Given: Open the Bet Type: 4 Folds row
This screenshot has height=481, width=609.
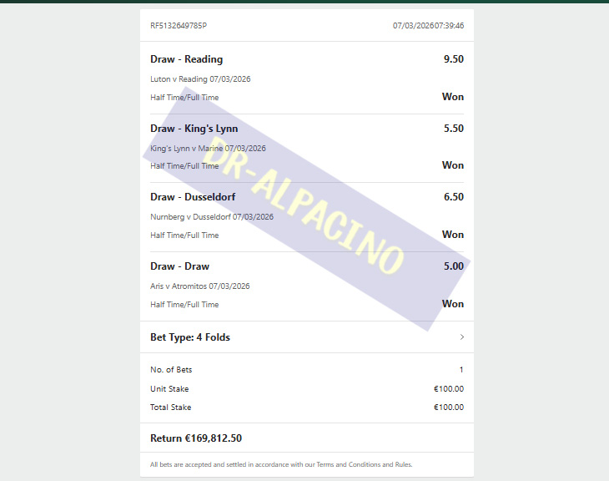Looking at the screenshot, I should [307, 337].
